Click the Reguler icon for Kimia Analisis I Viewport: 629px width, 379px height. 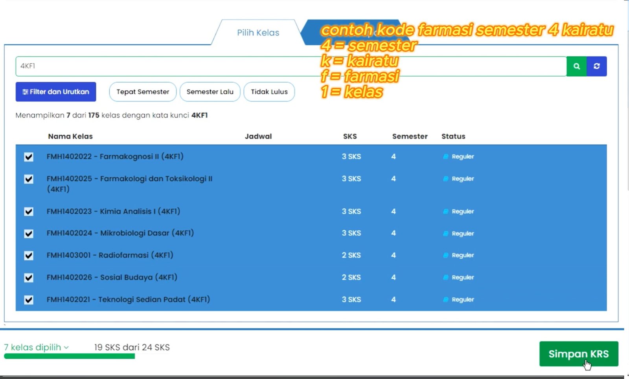tap(446, 212)
